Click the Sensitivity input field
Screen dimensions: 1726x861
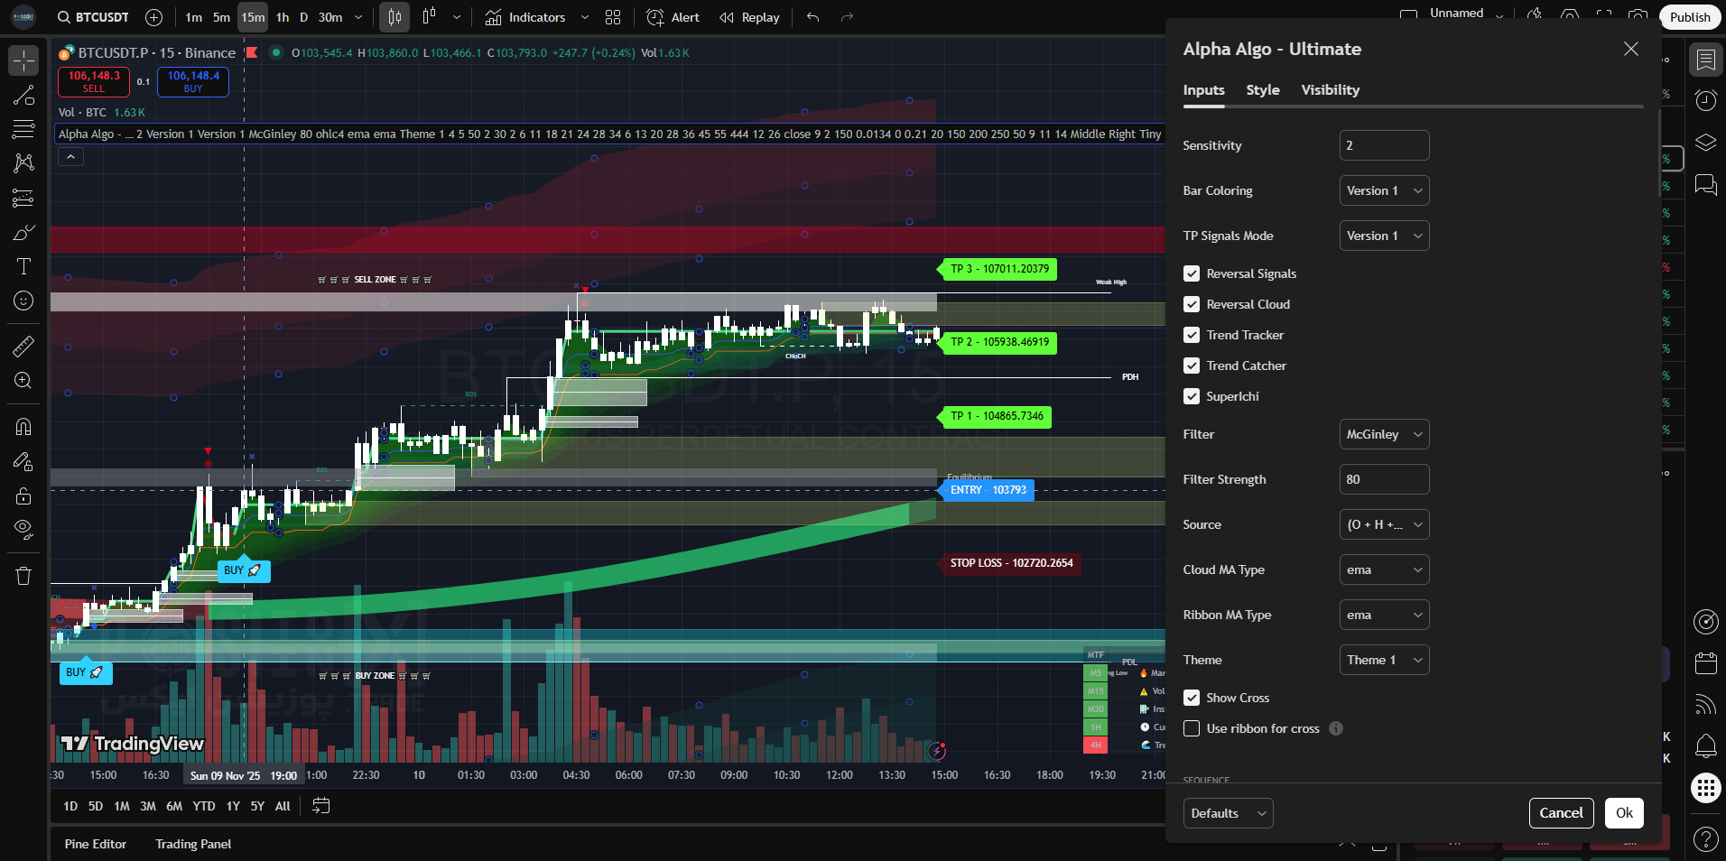tap(1384, 145)
